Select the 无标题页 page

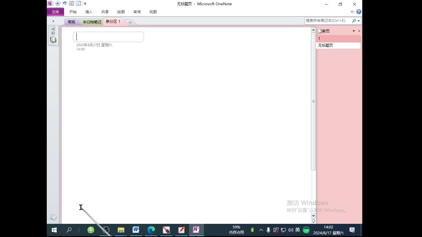pyautogui.click(x=338, y=45)
